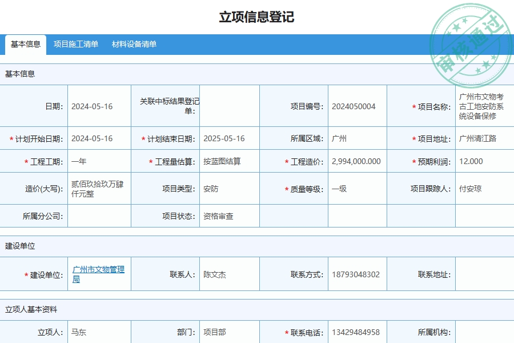Open the 广州市文物管理局 link
The width and height of the screenshot is (514, 343).
coord(98,274)
